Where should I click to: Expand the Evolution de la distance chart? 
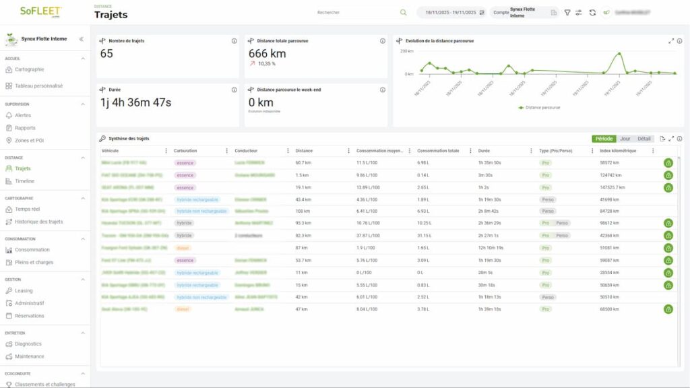671,41
